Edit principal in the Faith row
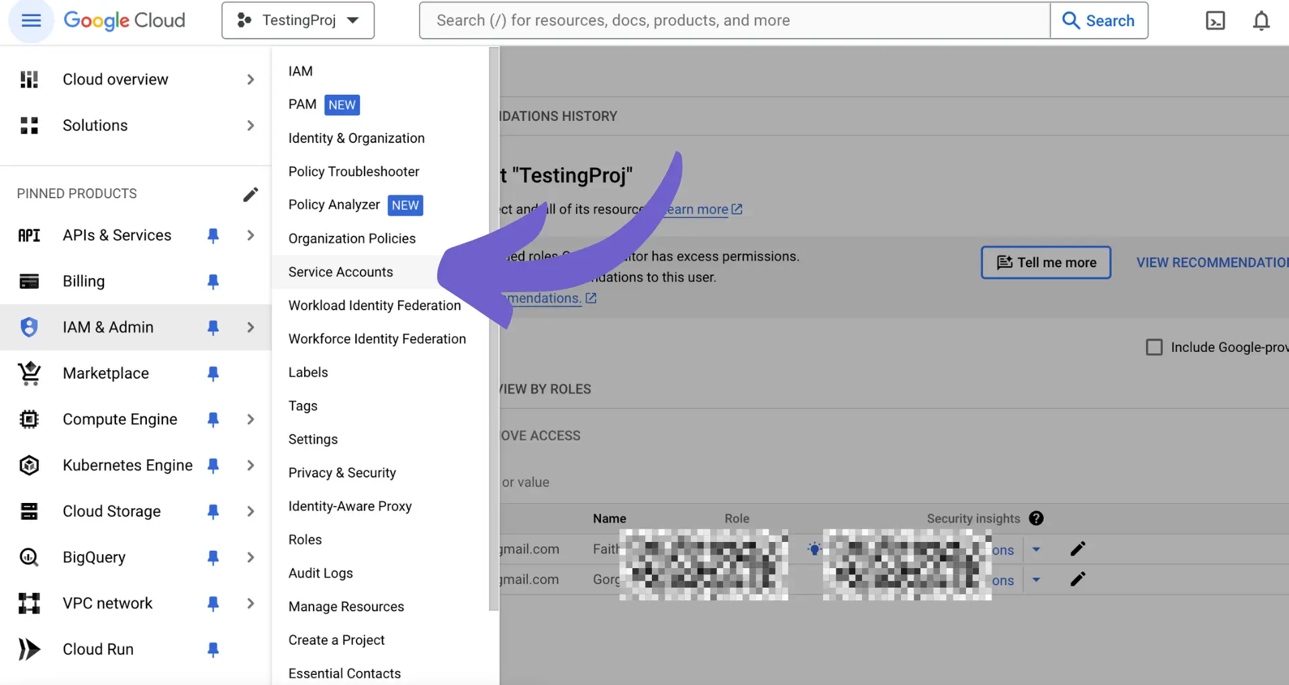 pos(1078,549)
